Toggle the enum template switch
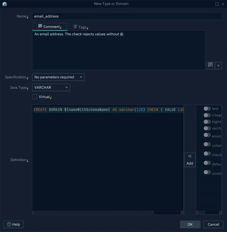227x232 pixels. 207,135
